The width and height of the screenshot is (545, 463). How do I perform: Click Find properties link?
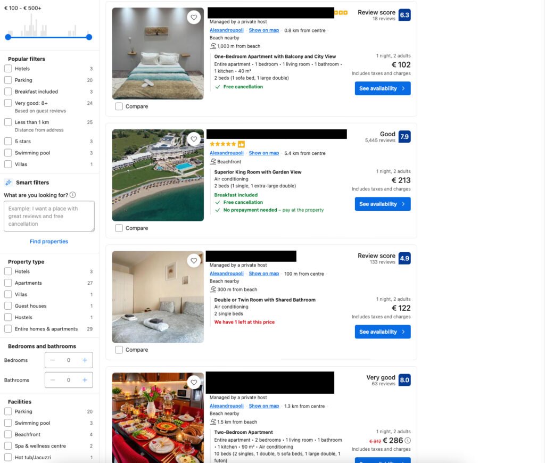pyautogui.click(x=48, y=241)
